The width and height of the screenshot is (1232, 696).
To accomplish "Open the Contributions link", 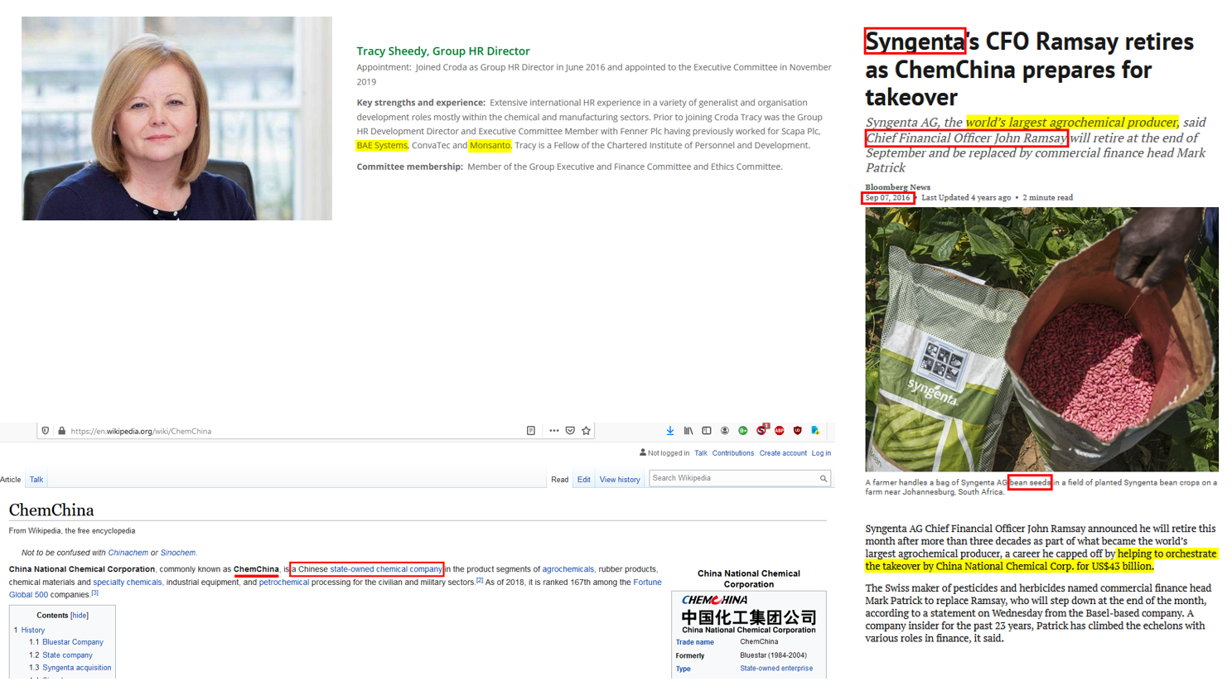I will pyautogui.click(x=733, y=453).
